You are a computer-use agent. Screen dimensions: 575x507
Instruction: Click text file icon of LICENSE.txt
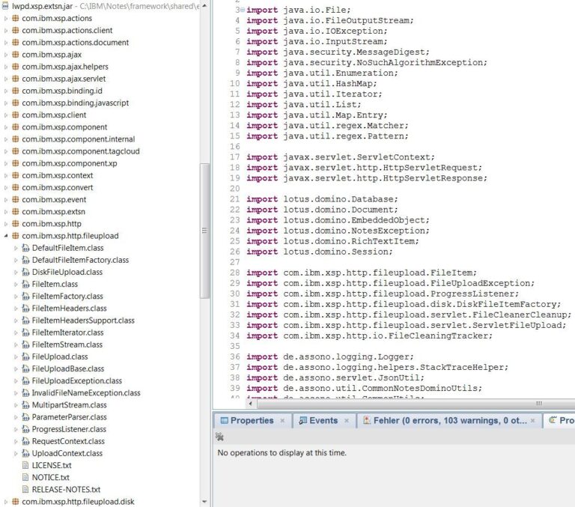25,465
